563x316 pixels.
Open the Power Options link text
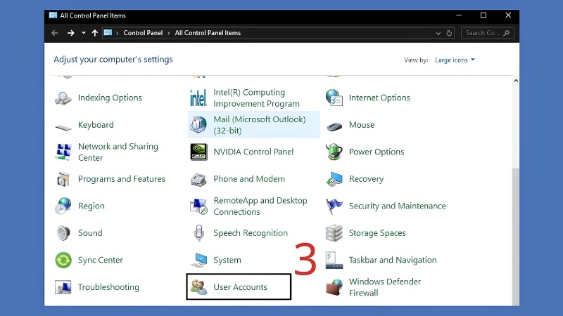coord(377,152)
